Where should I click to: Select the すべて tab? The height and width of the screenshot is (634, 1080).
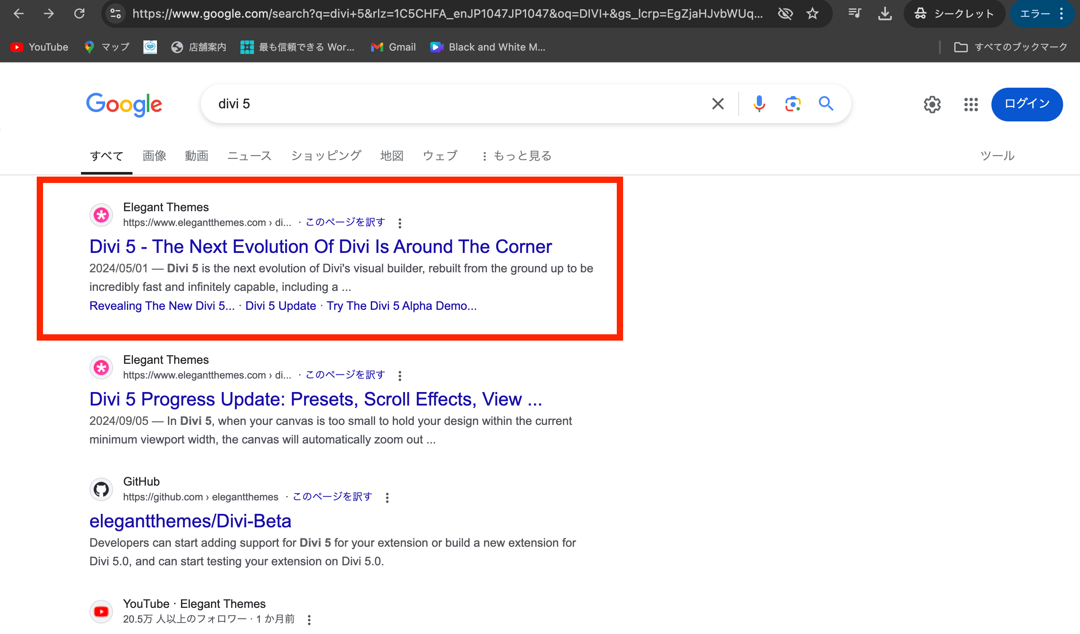107,156
